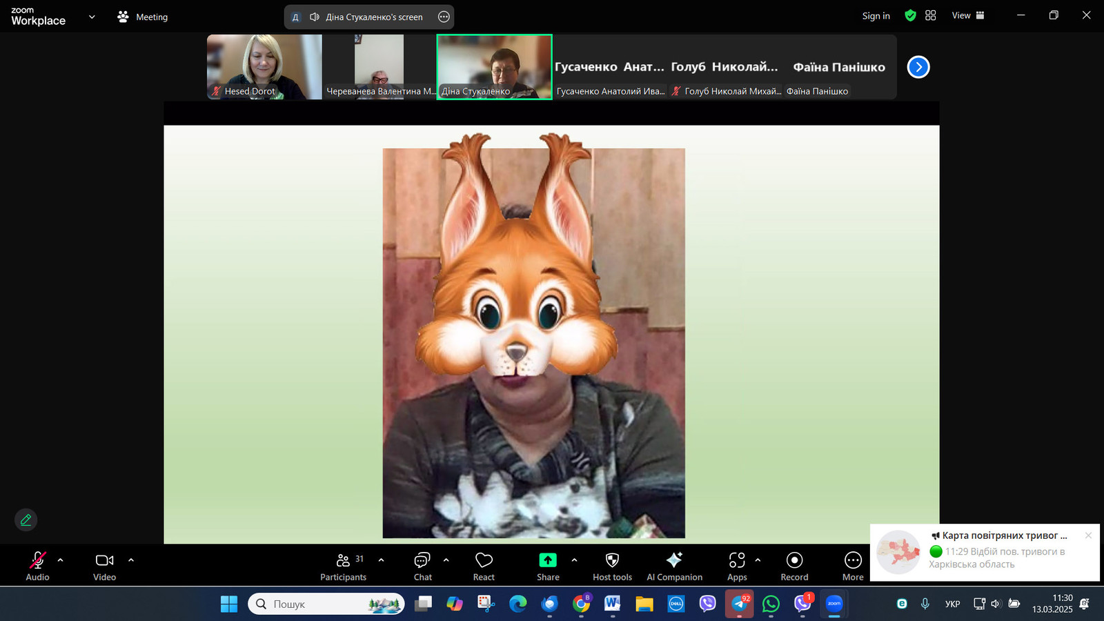Minimize the Zoom meeting window

point(1021,15)
